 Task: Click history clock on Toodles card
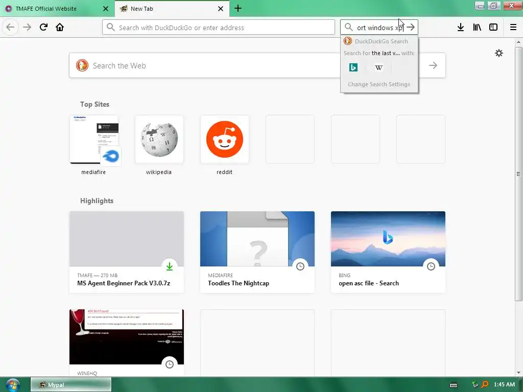[x=300, y=266]
